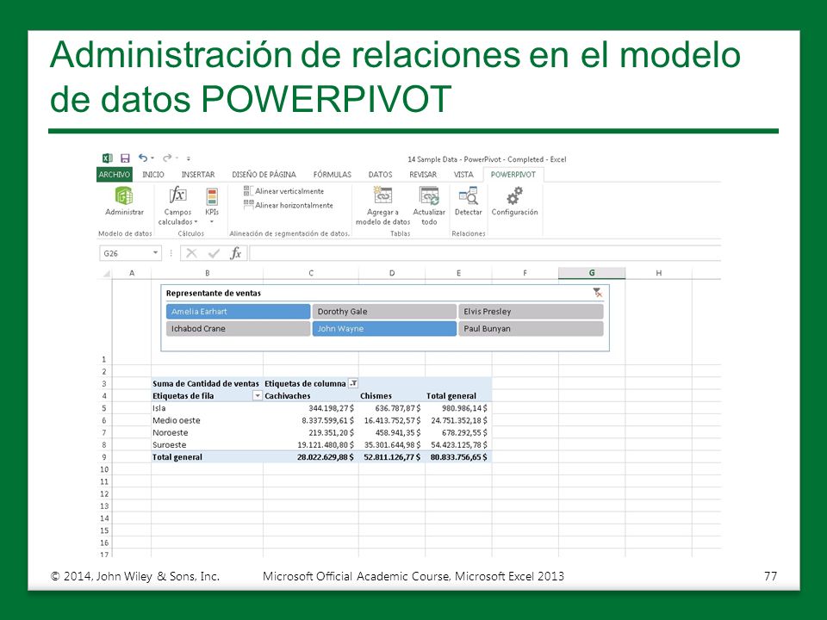Viewport: 827px width, 620px height.
Task: Clear the Representante de ventas slicer filter
Action: coord(597,293)
